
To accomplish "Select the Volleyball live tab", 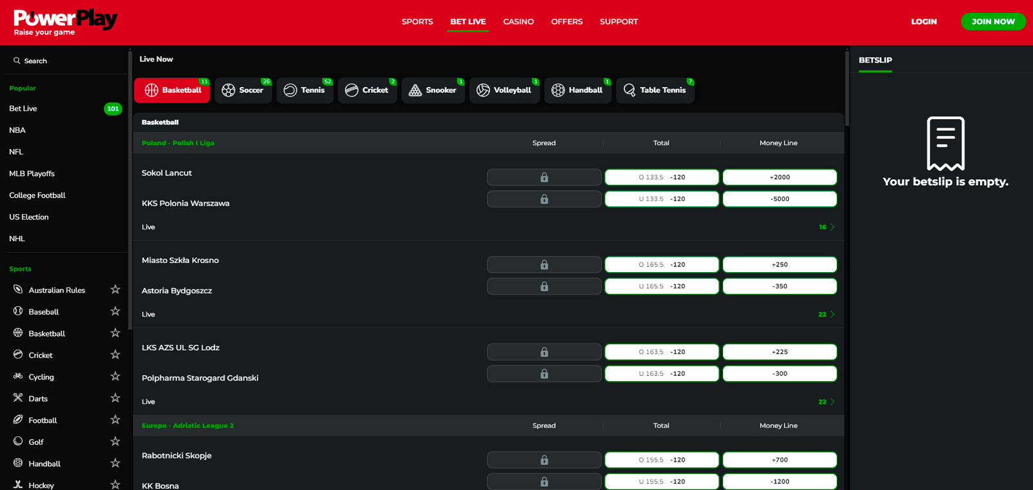I will click(504, 90).
